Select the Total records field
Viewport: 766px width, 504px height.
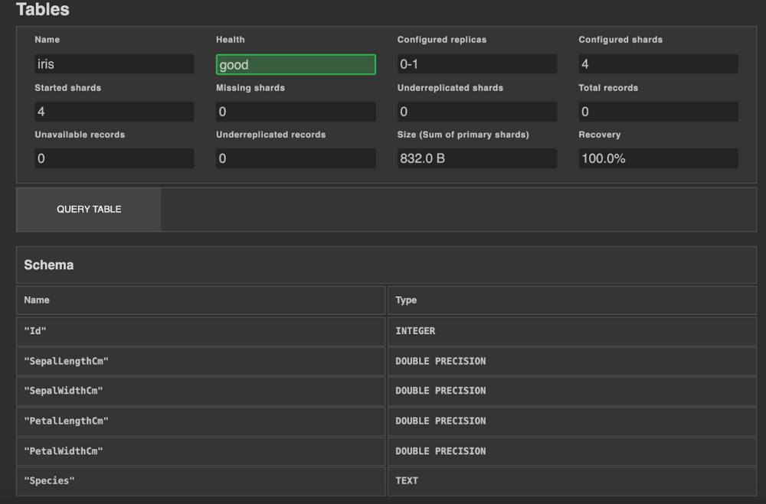tap(659, 112)
